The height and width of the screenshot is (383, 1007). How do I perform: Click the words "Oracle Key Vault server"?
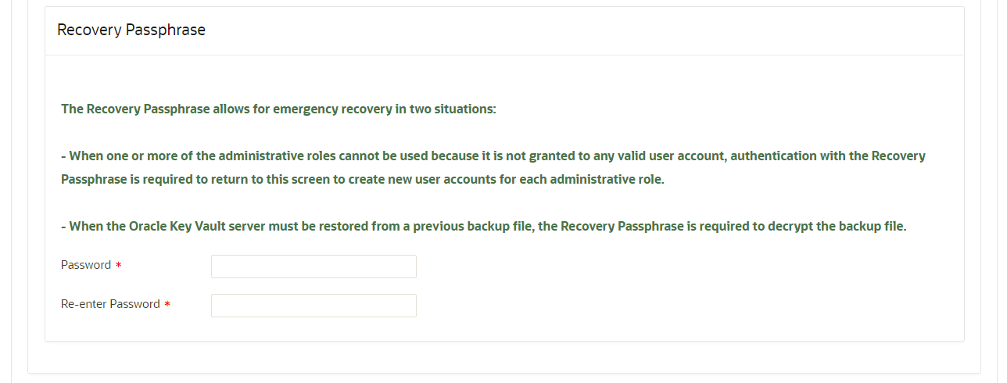178,227
